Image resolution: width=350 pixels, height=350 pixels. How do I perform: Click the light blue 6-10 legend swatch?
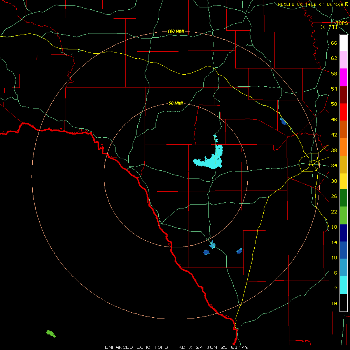pyautogui.click(x=343, y=268)
